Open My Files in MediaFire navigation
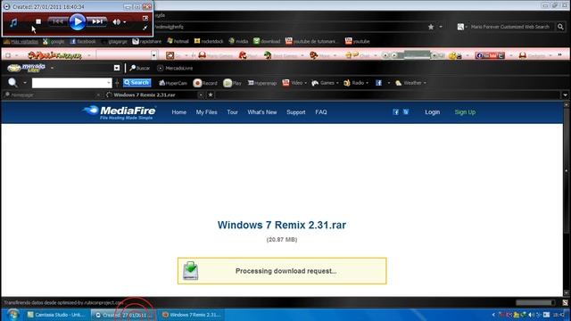 (x=206, y=112)
